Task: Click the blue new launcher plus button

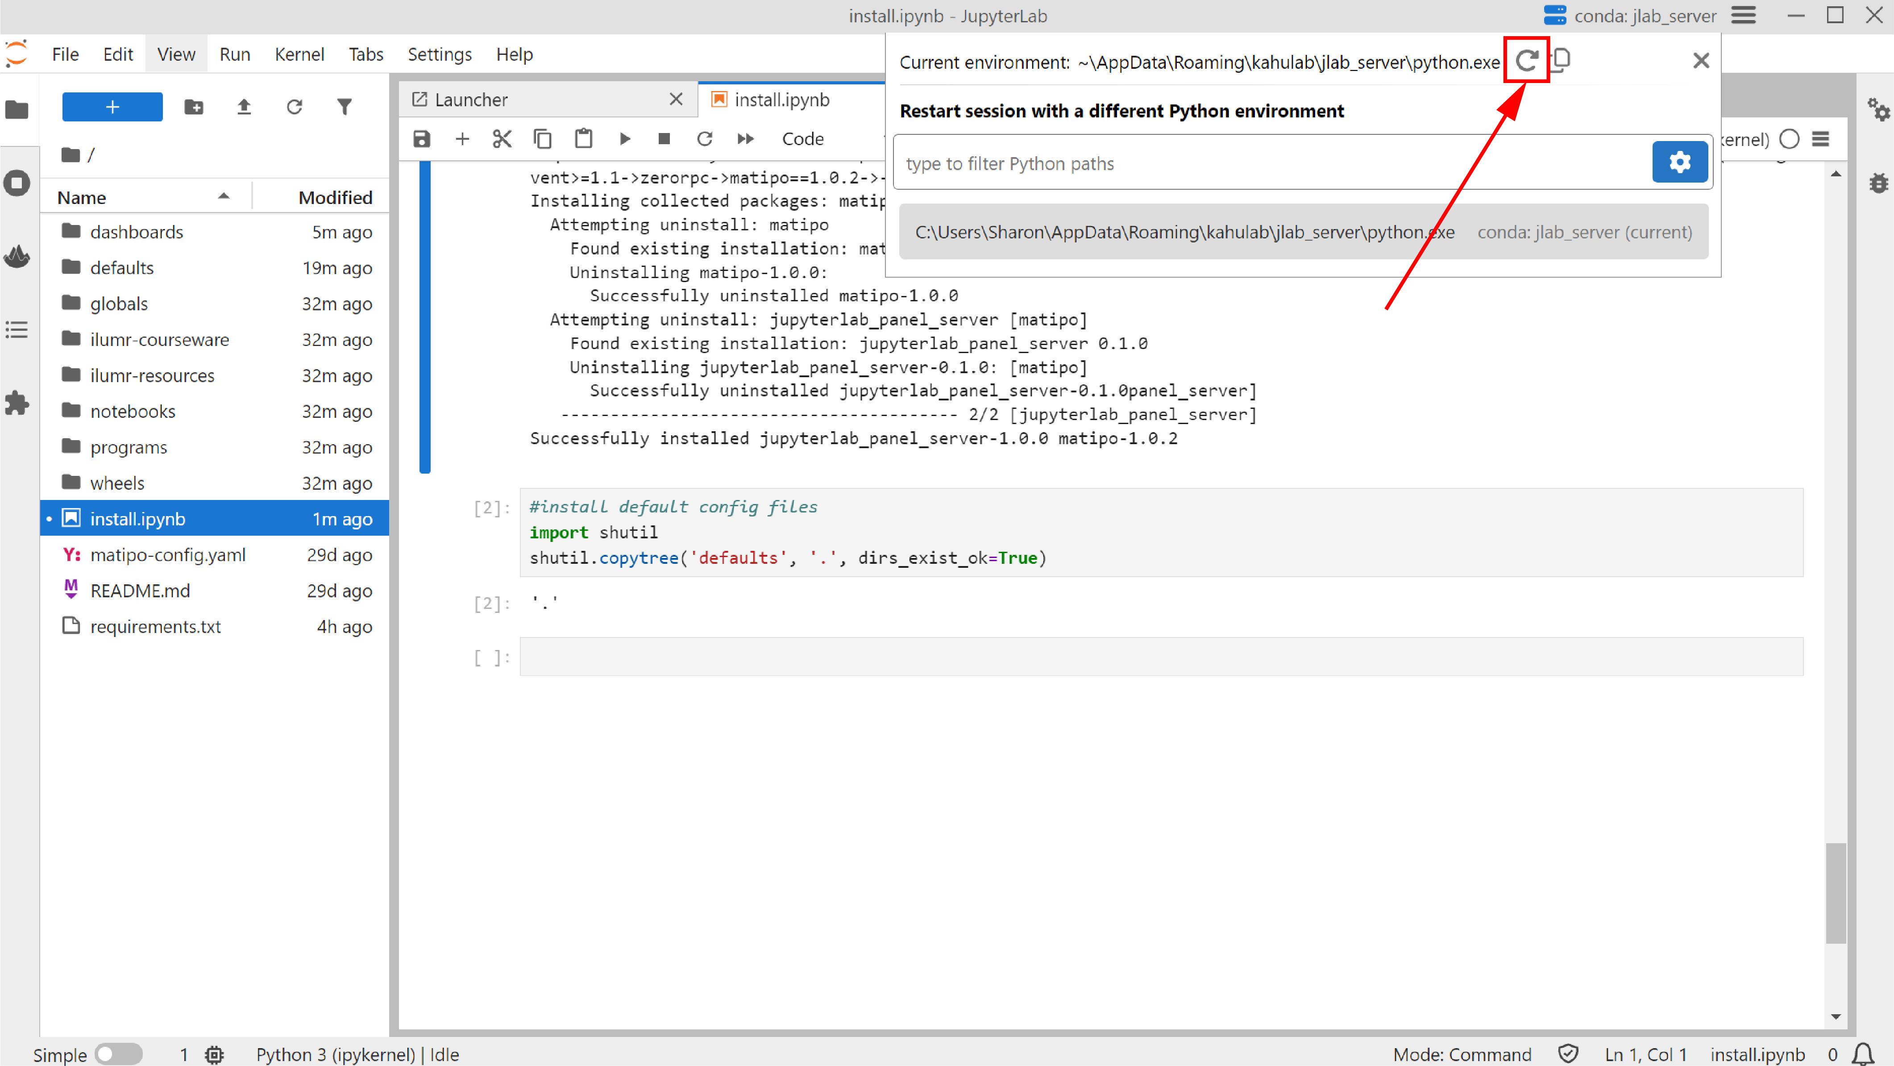Action: 112,108
